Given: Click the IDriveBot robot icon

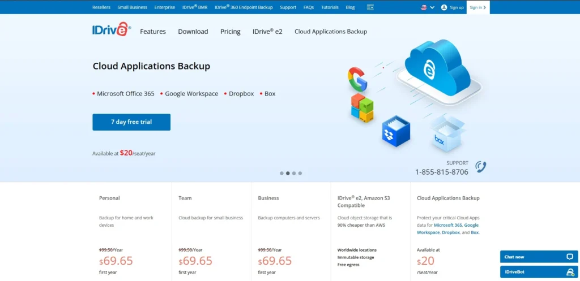Looking at the screenshot, I should [570, 272].
